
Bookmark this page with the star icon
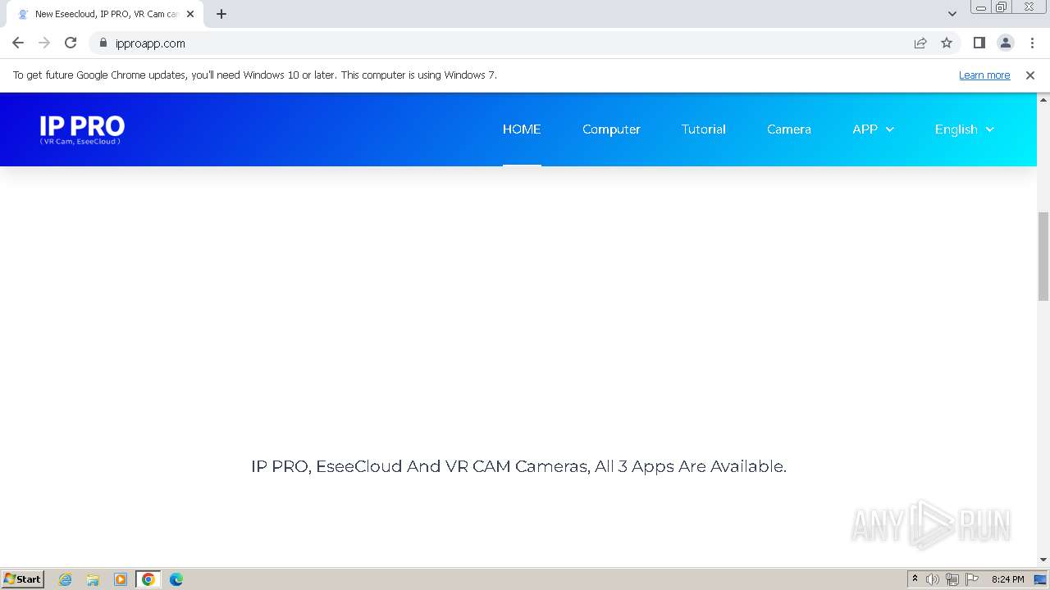(x=947, y=43)
